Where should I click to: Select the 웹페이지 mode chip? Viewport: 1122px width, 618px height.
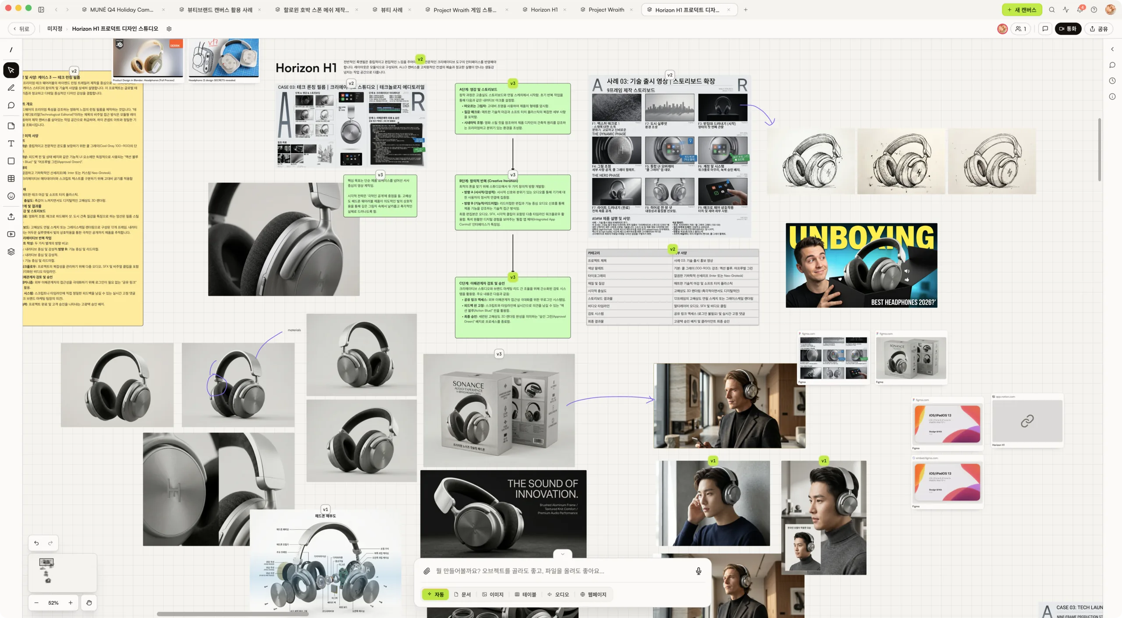(593, 595)
